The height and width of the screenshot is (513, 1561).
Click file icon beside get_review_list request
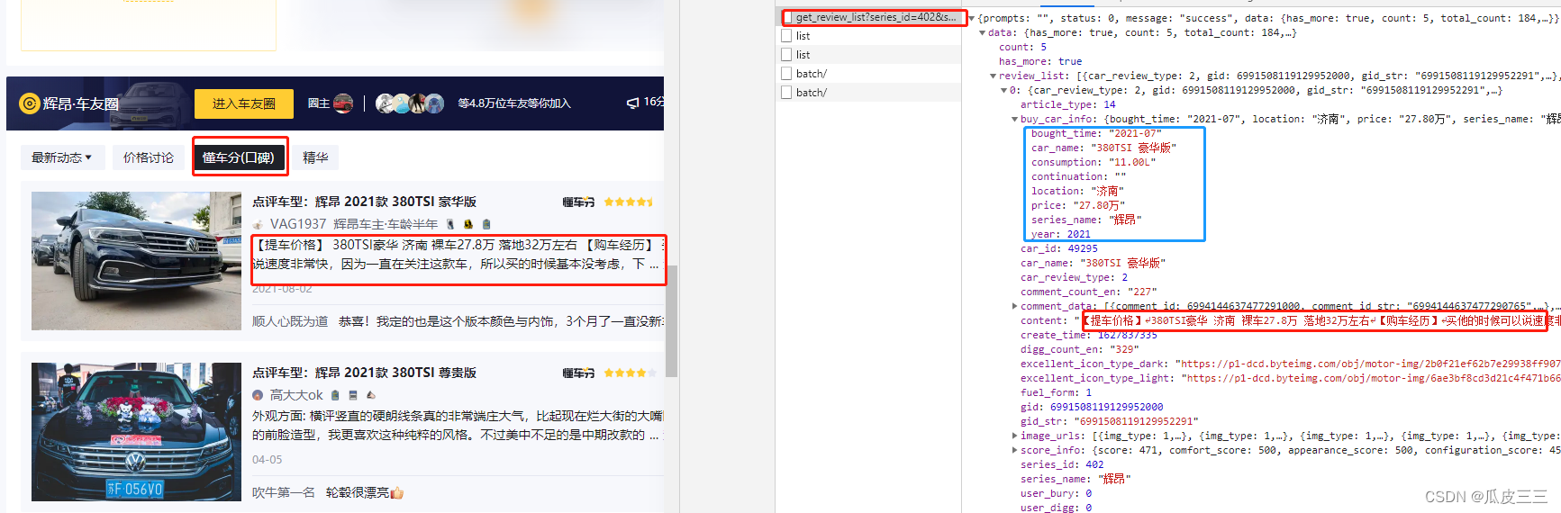point(787,17)
